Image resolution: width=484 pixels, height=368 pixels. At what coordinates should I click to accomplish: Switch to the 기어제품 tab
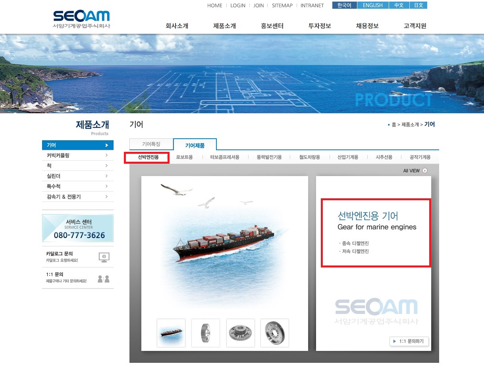195,145
